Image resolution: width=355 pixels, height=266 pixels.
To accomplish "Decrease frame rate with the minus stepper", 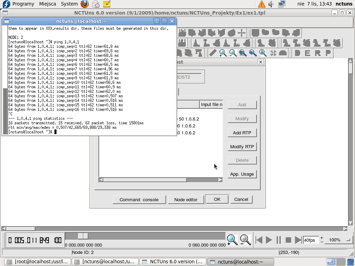I will click(322, 242).
